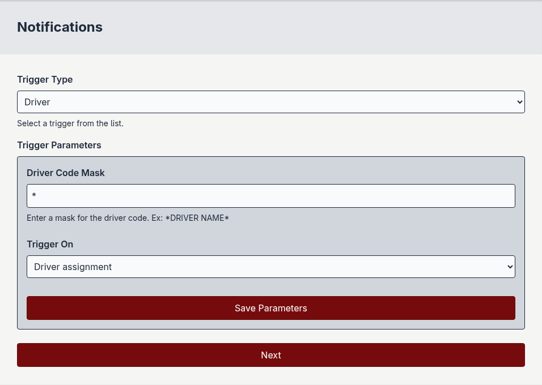Click the Trigger Type field label
The height and width of the screenshot is (385, 542).
(x=45, y=79)
